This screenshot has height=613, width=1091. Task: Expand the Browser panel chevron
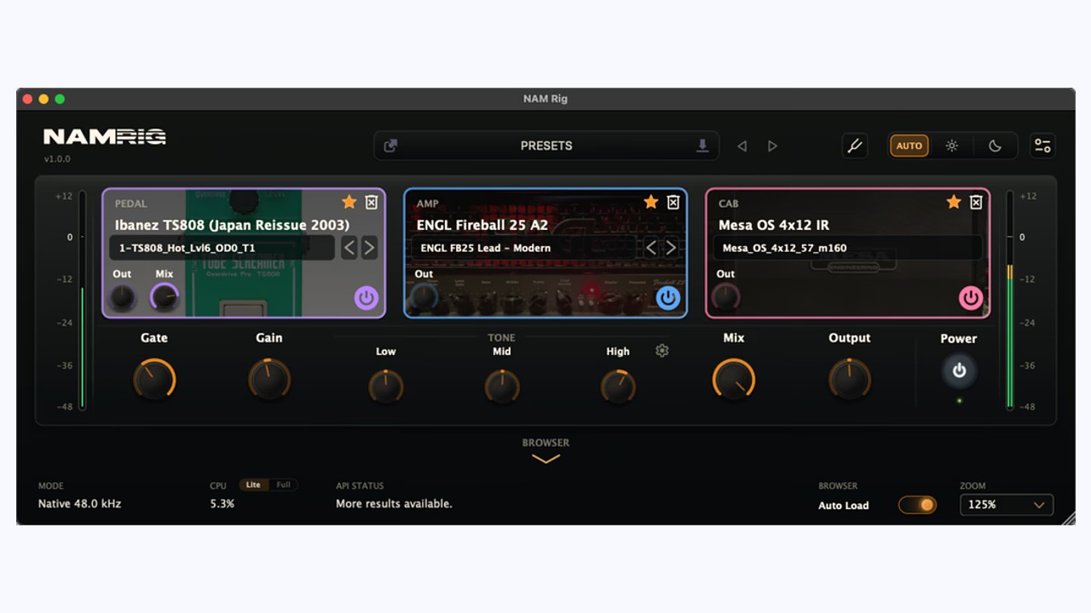[545, 459]
